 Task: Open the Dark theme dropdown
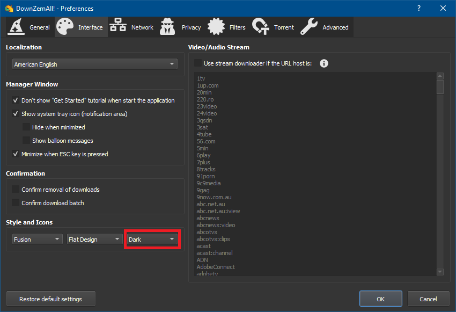(152, 240)
